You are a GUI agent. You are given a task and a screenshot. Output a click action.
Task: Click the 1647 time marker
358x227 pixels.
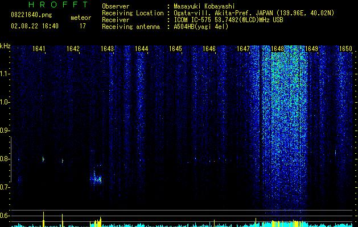point(244,49)
